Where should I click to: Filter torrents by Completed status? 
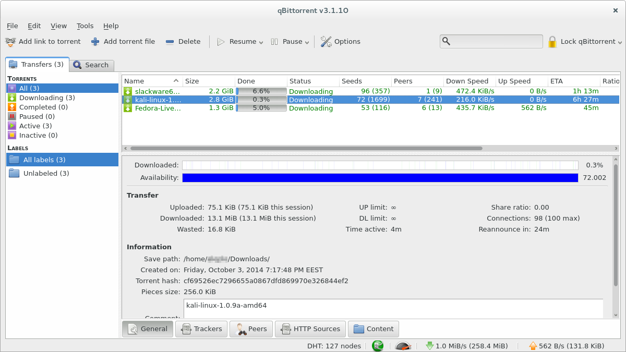click(43, 107)
